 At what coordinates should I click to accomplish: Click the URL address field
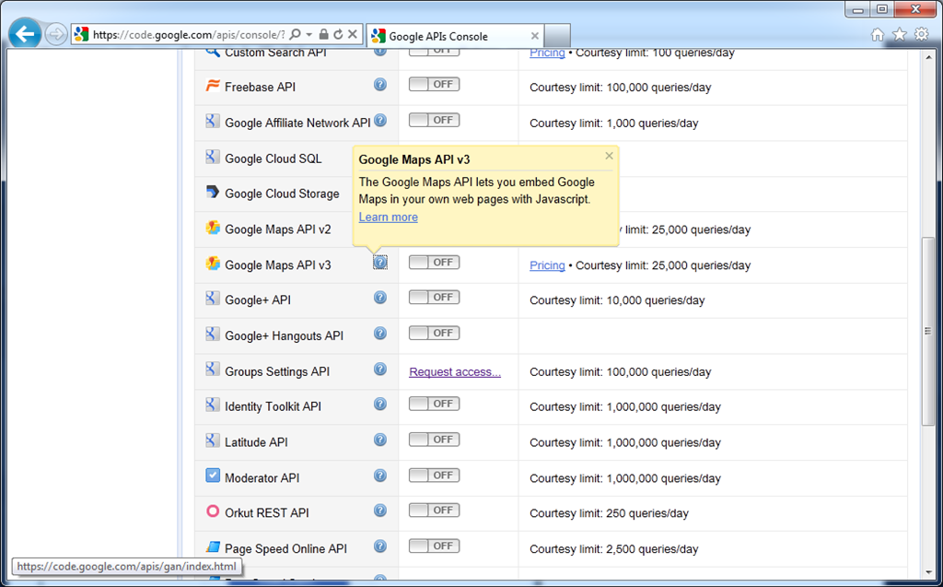click(x=189, y=34)
